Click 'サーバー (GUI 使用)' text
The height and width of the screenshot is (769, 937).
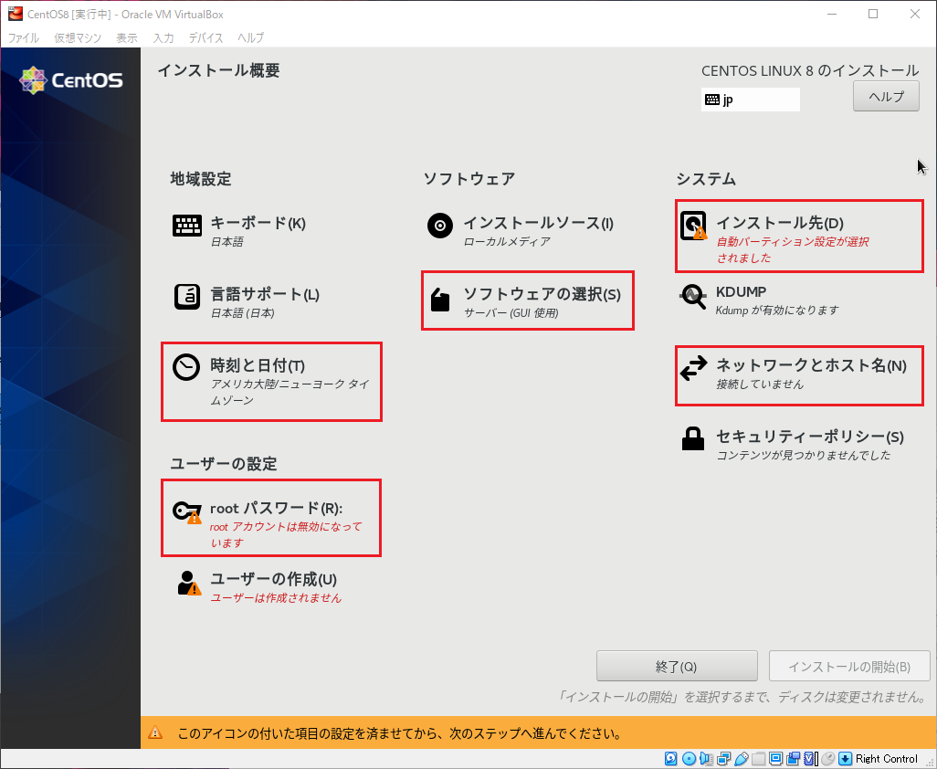[511, 312]
